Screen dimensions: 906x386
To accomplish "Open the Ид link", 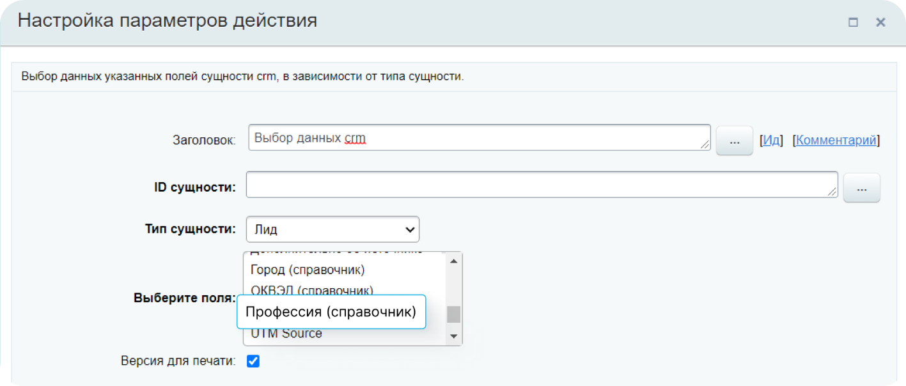I will click(x=772, y=141).
